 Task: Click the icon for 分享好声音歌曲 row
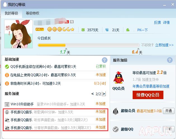(x=7, y=128)
